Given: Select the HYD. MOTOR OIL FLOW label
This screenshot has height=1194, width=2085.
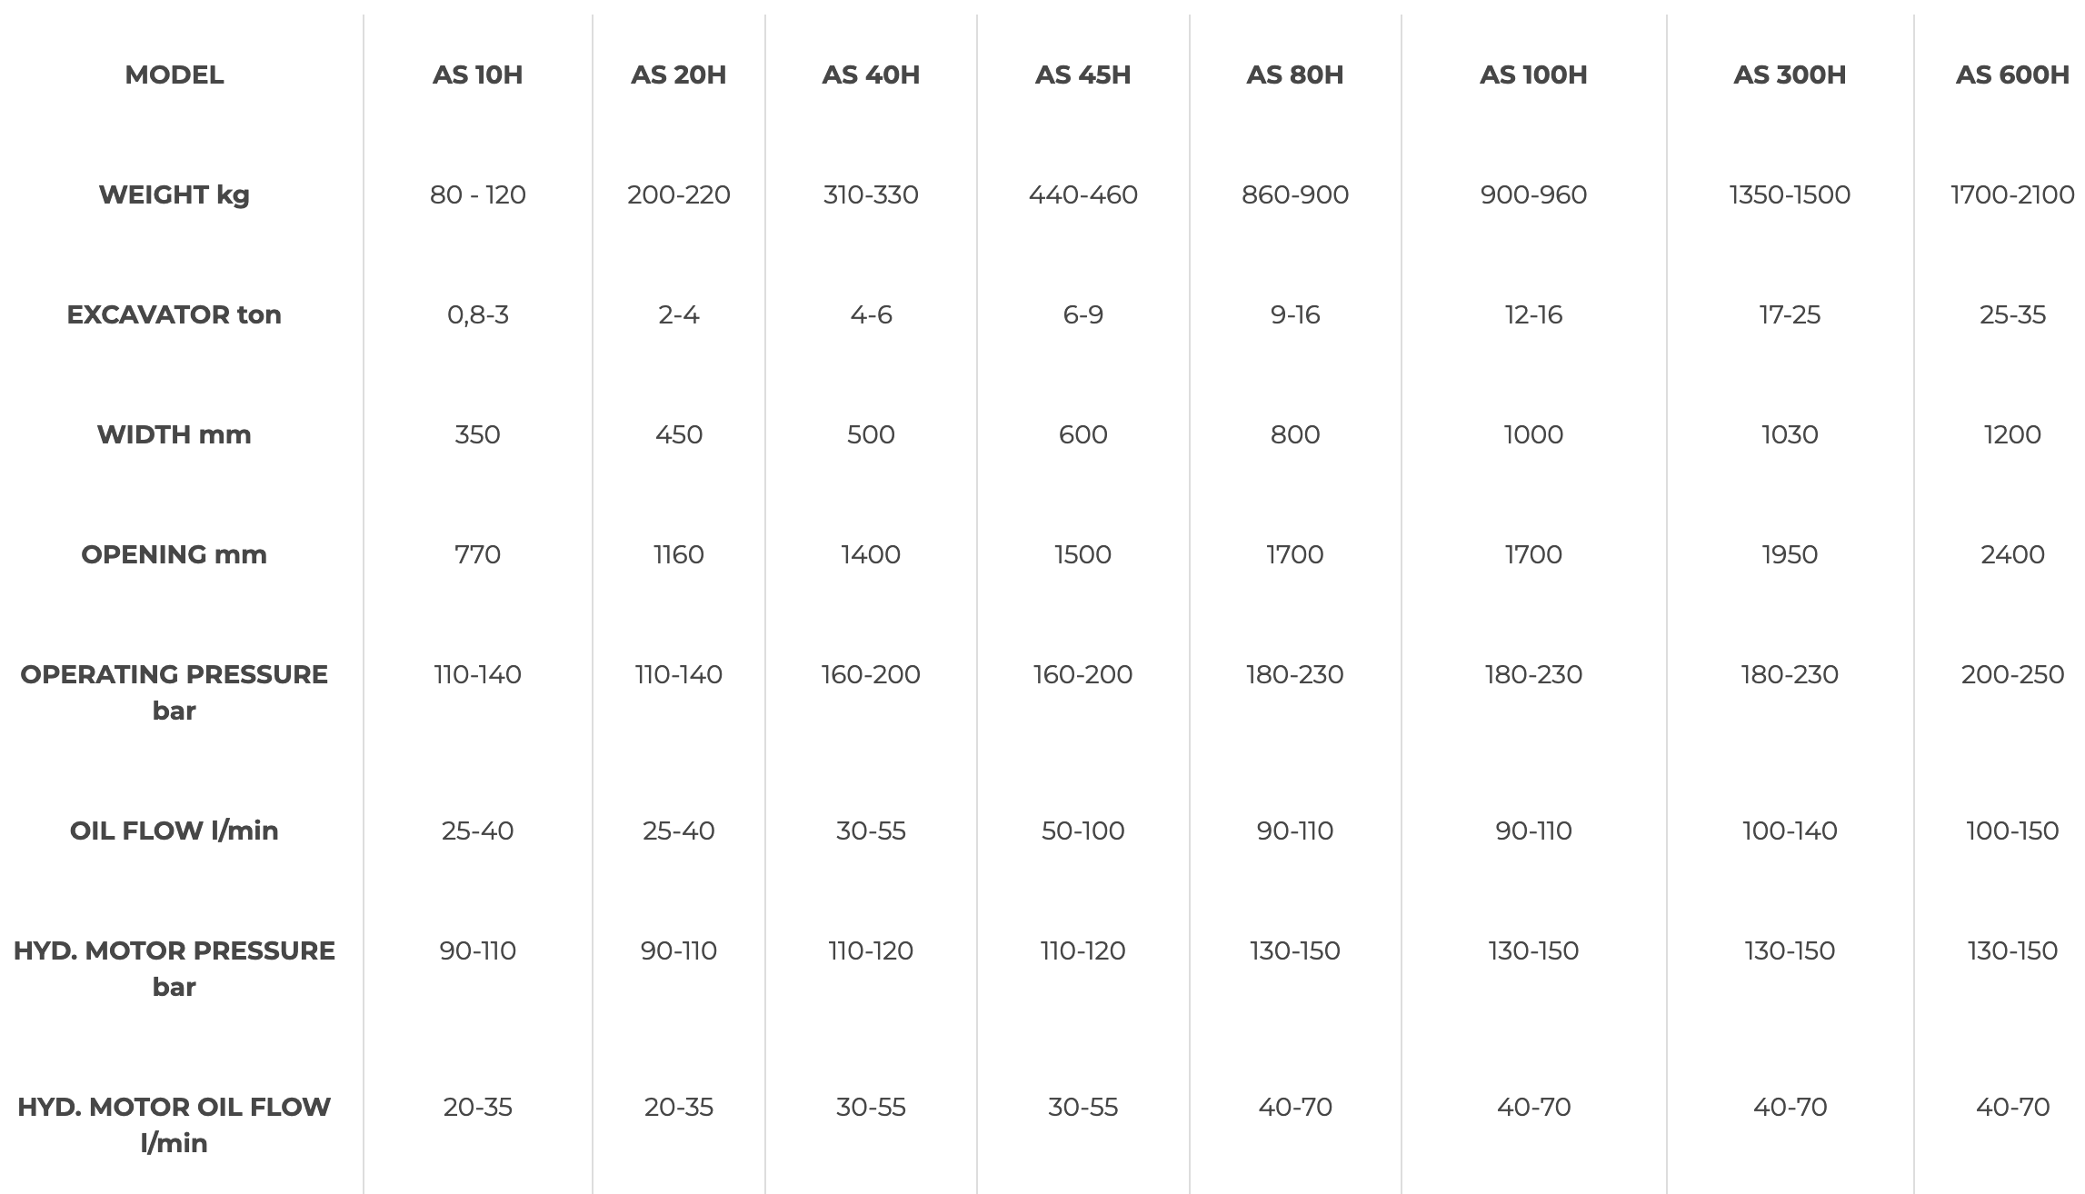Looking at the screenshot, I should pyautogui.click(x=174, y=1124).
